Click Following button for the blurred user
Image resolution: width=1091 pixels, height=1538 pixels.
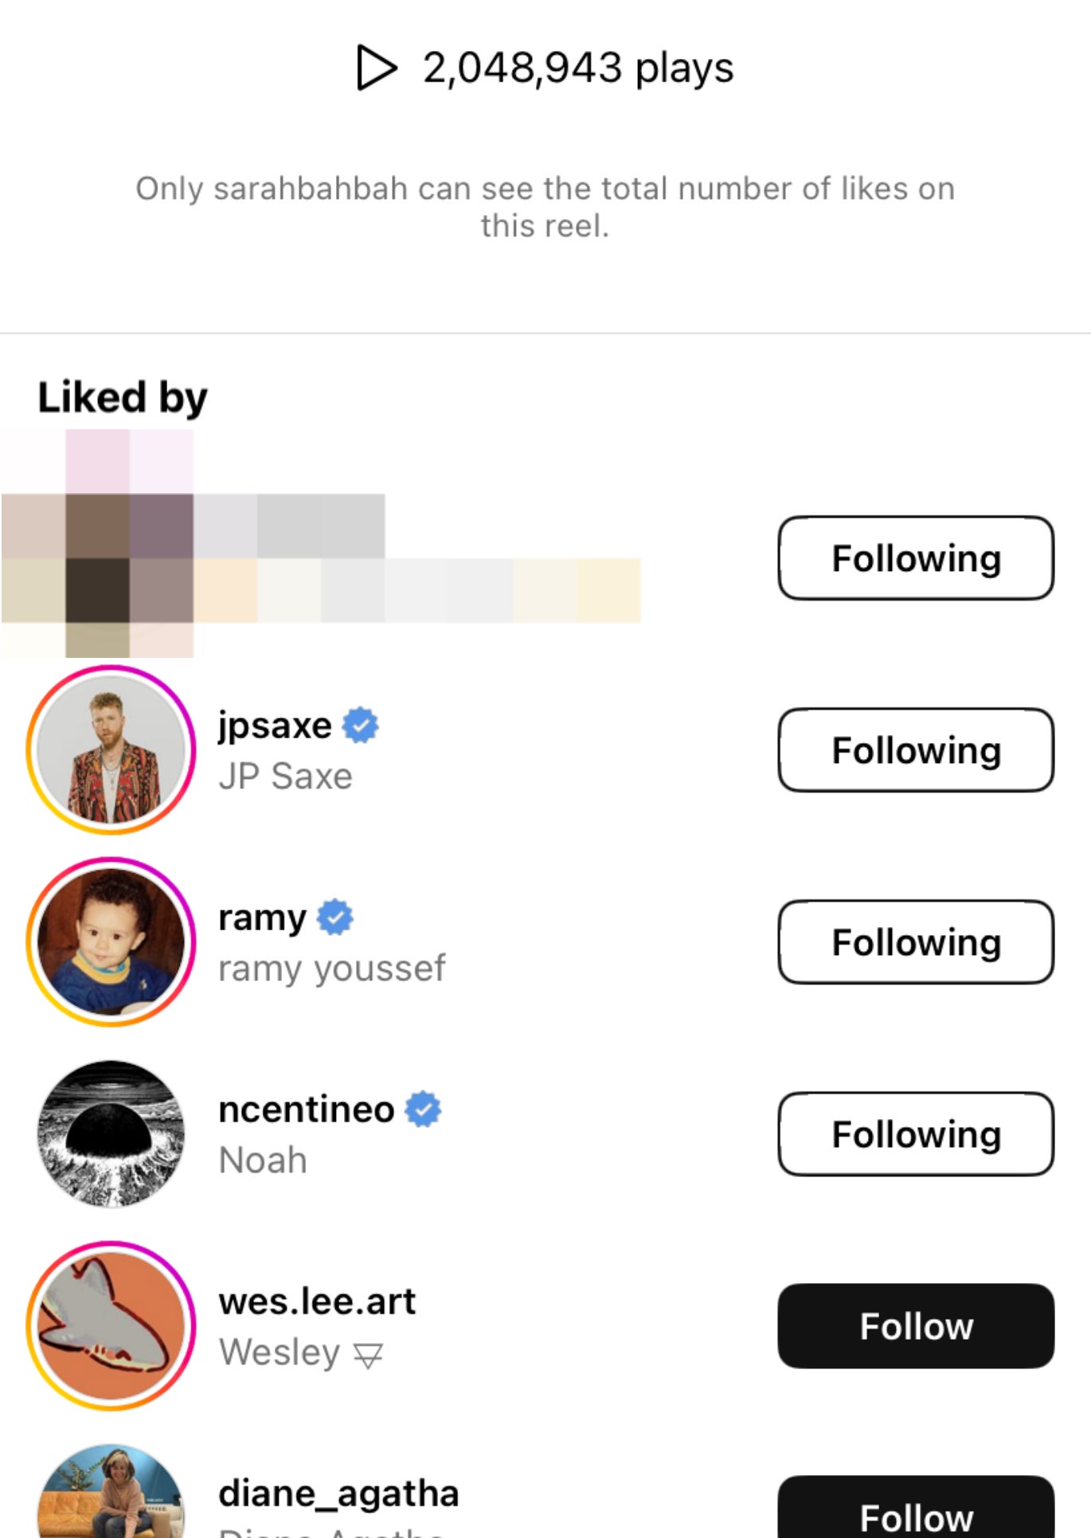tap(916, 558)
